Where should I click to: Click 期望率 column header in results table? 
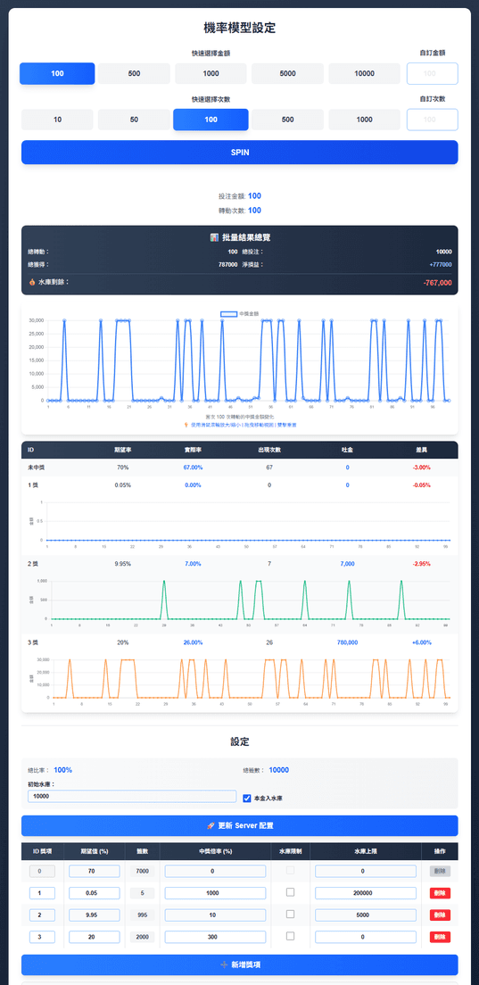(x=122, y=450)
